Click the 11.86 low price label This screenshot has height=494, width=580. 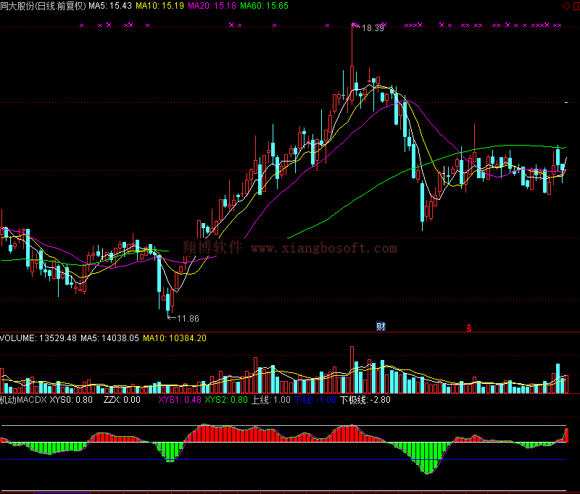coord(188,319)
